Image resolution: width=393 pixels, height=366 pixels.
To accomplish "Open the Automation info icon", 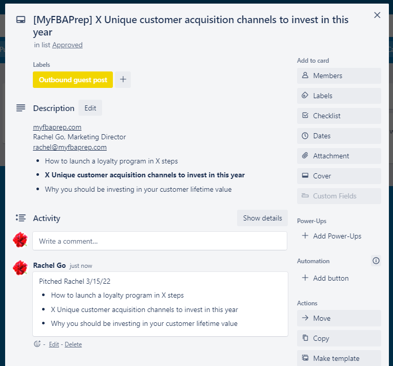I will tap(376, 261).
